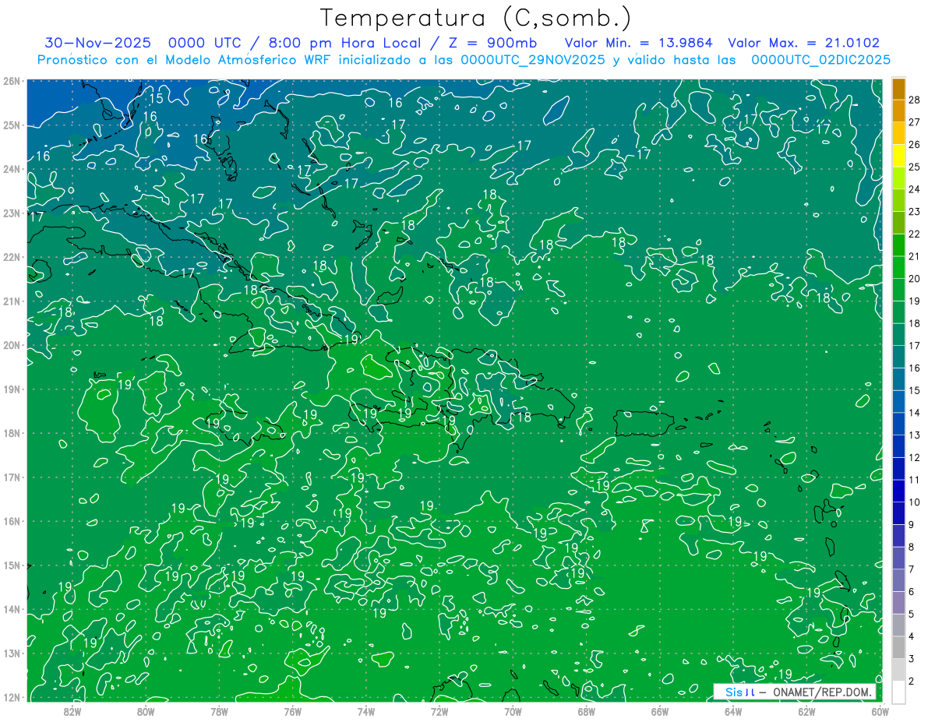Click the purple legend segment between 6 and 7

[x=898, y=581]
